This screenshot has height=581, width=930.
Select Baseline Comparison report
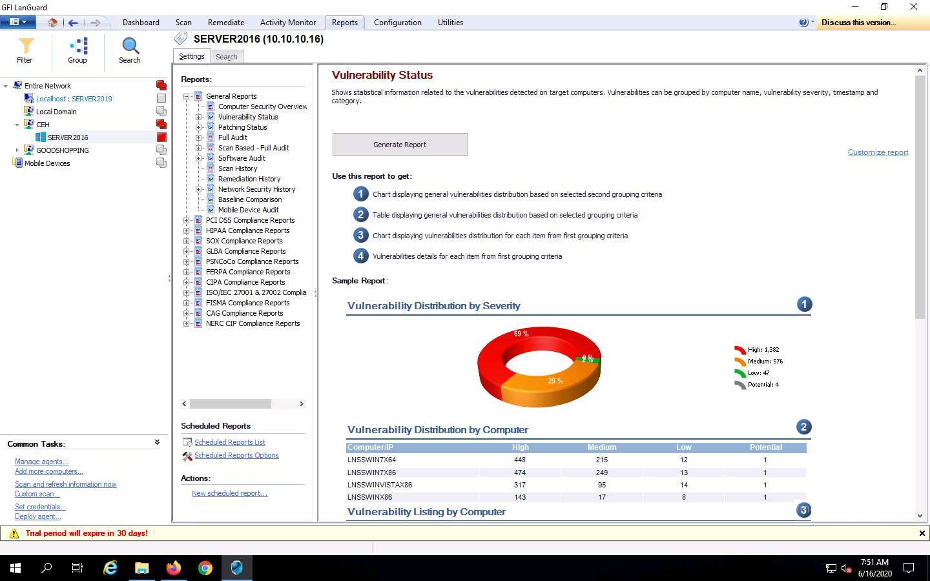250,199
